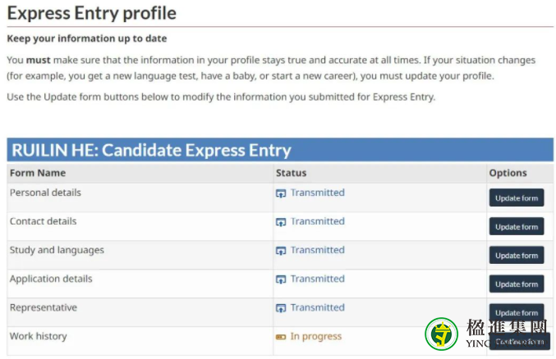
Task: Open Transmitted status link for Contact details
Action: (x=318, y=221)
